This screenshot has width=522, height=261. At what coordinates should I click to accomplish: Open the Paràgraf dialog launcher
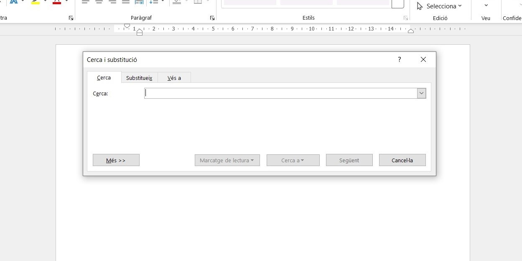(x=212, y=18)
